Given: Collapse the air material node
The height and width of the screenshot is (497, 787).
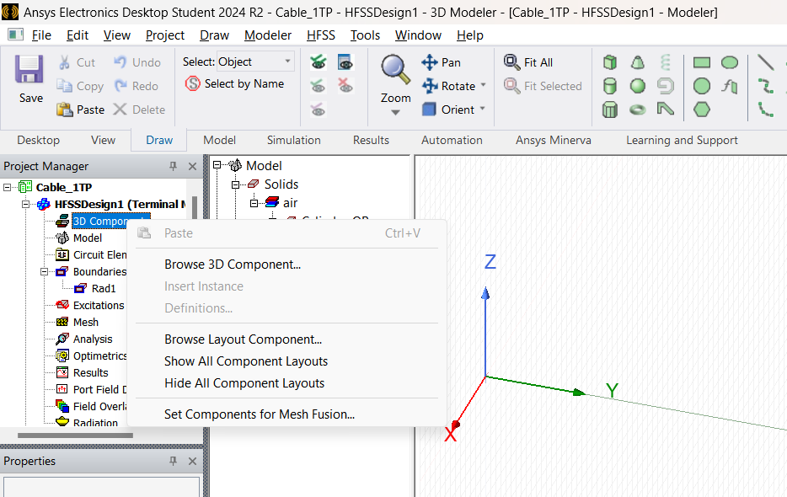Looking at the screenshot, I should coord(254,203).
